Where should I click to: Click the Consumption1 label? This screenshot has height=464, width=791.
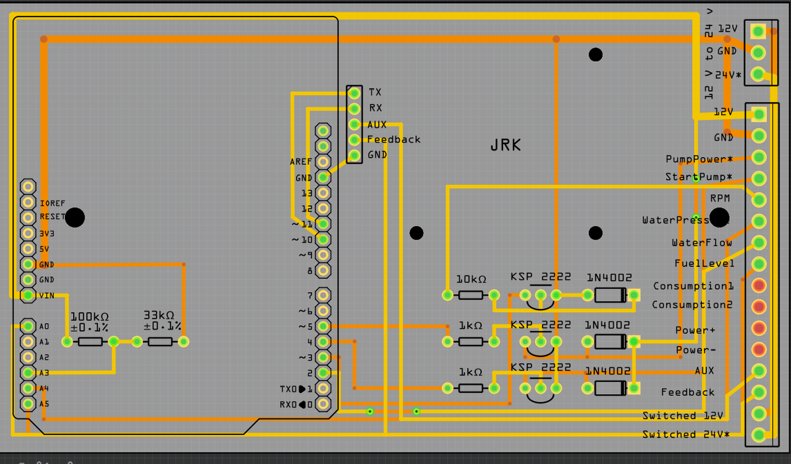[x=693, y=286]
